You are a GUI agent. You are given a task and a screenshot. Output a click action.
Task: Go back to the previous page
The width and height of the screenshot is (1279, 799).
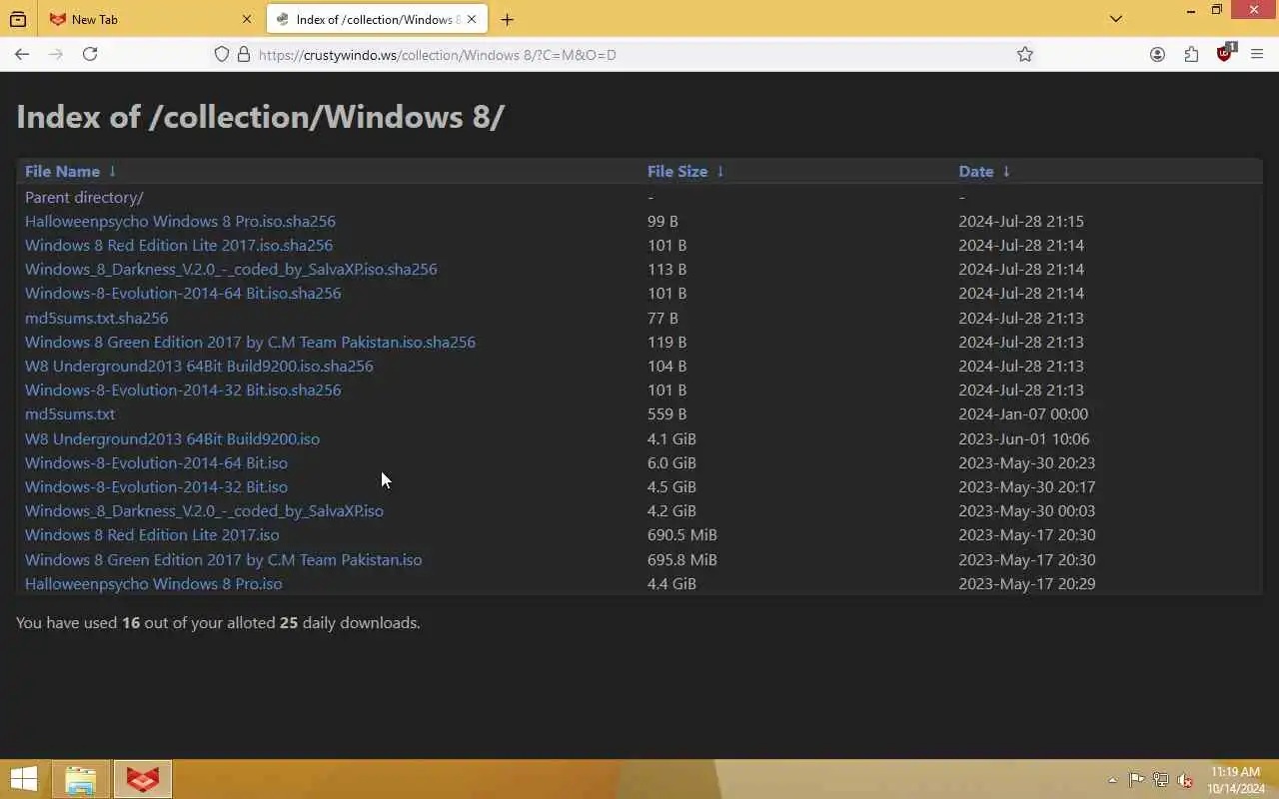pos(22,54)
